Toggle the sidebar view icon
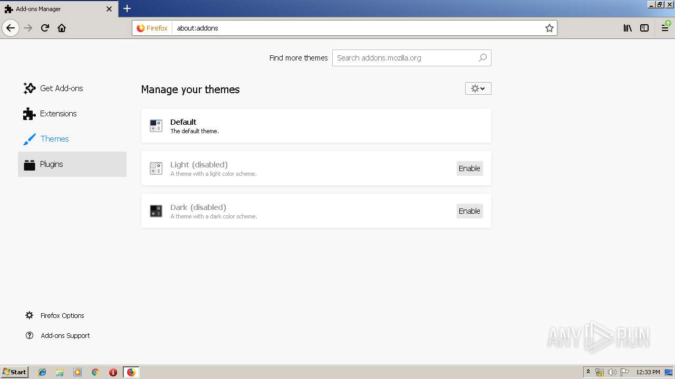 pyautogui.click(x=644, y=28)
